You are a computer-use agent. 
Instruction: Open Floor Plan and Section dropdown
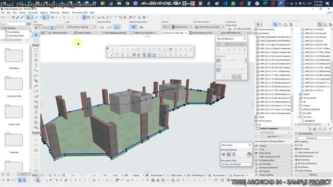[x=209, y=27]
